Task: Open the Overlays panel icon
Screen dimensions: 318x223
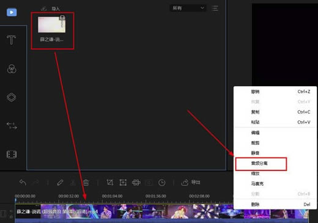Action: [x=12, y=97]
